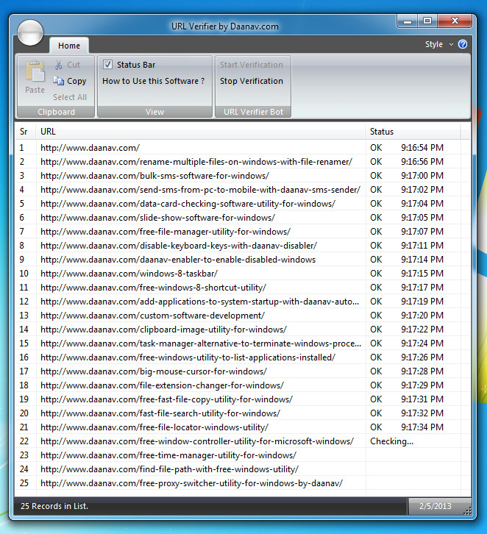Select the free-fast-file-copy-utility URL row
The height and width of the screenshot is (534, 487).
click(x=243, y=399)
